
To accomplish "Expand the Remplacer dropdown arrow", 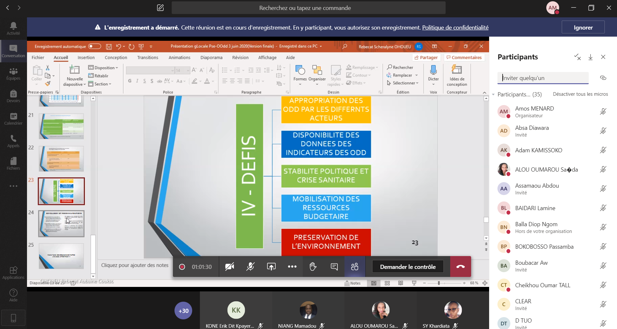I will click(x=416, y=75).
